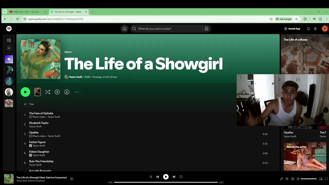Open Opalite title in right panel
Image resolution: width=329 pixels, height=185 pixels.
pyautogui.click(x=288, y=133)
